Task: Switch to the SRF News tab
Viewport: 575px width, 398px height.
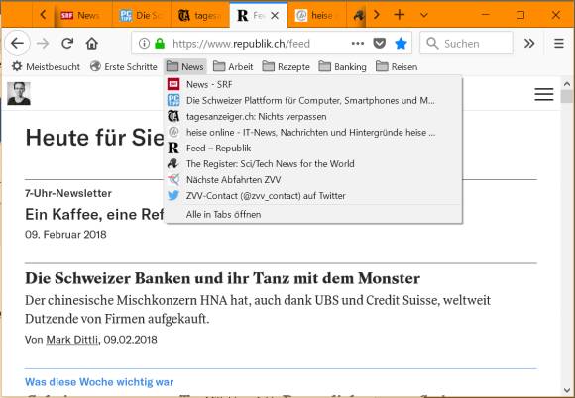Action: (x=83, y=16)
